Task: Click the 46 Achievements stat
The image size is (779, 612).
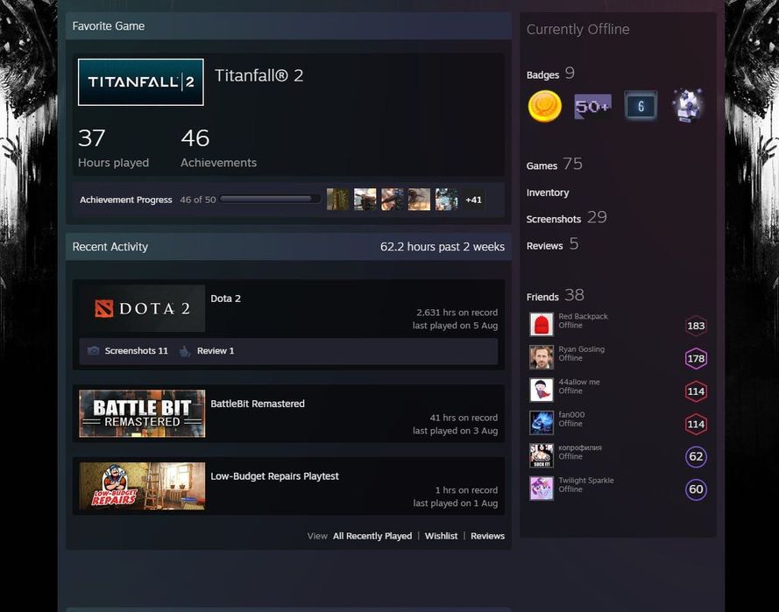Action: pos(218,149)
